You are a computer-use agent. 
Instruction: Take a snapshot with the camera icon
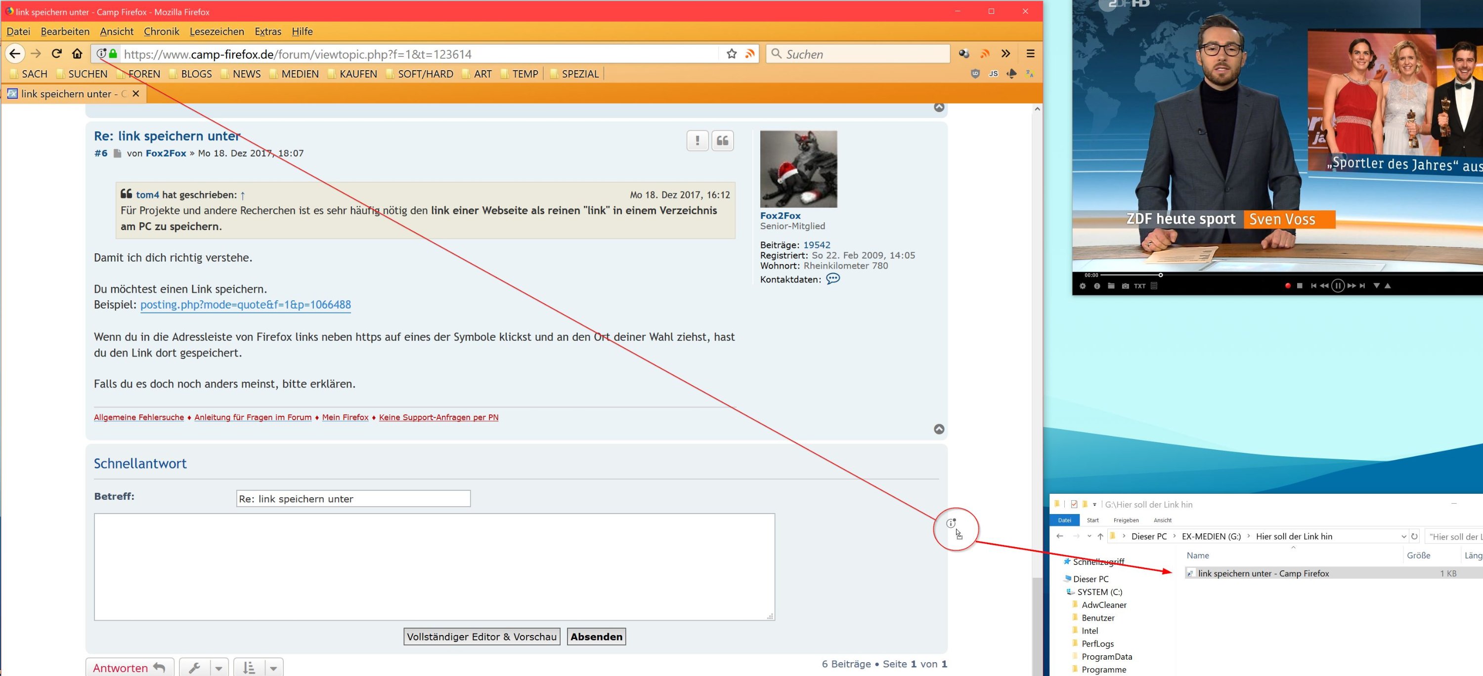(x=1125, y=286)
